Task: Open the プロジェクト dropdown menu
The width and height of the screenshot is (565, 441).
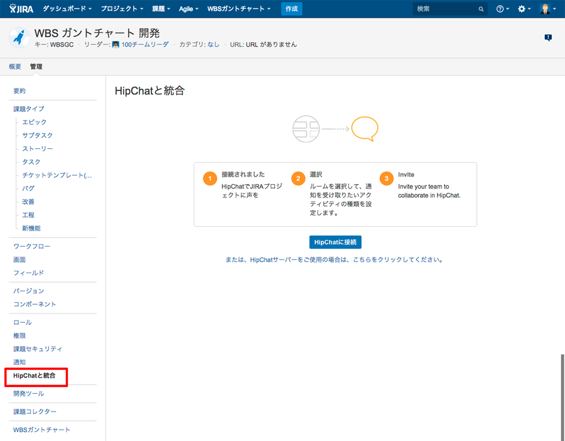Action: (122, 9)
